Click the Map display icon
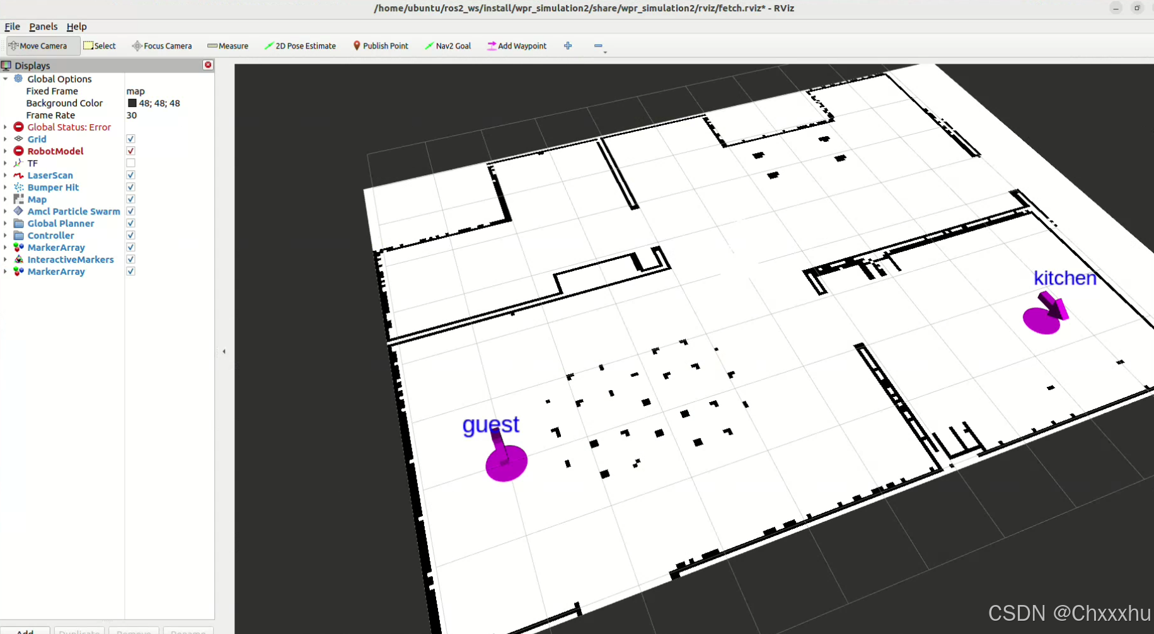The height and width of the screenshot is (634, 1154). pyautogui.click(x=18, y=199)
